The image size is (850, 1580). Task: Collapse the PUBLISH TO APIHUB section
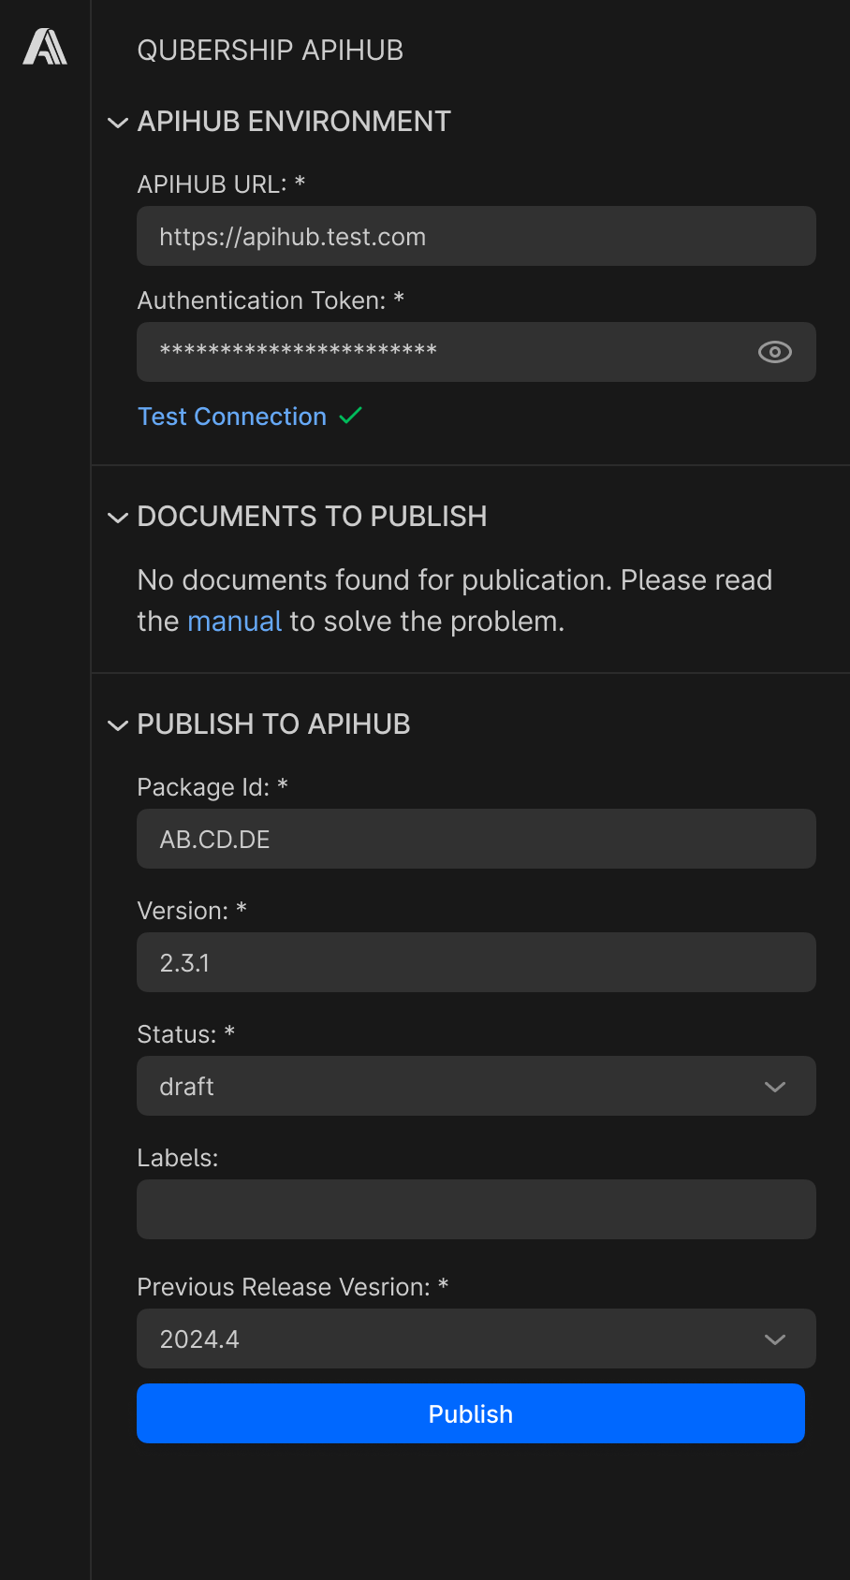click(x=118, y=725)
